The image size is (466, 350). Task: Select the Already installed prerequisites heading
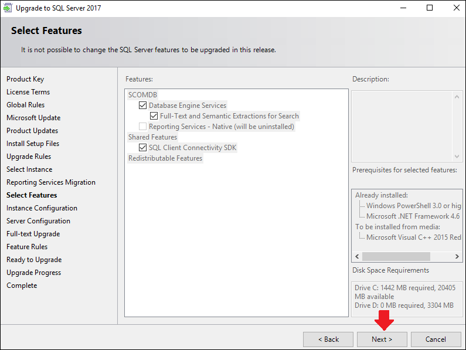382,195
